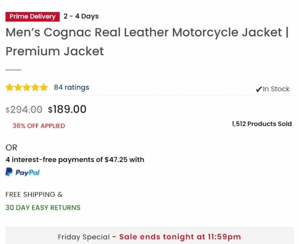Click the PayPal logo
The height and width of the screenshot is (244, 299).
[x=22, y=172]
